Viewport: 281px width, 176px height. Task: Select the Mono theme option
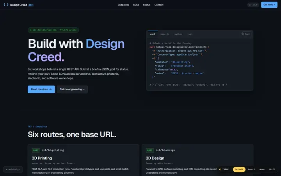[262, 169]
